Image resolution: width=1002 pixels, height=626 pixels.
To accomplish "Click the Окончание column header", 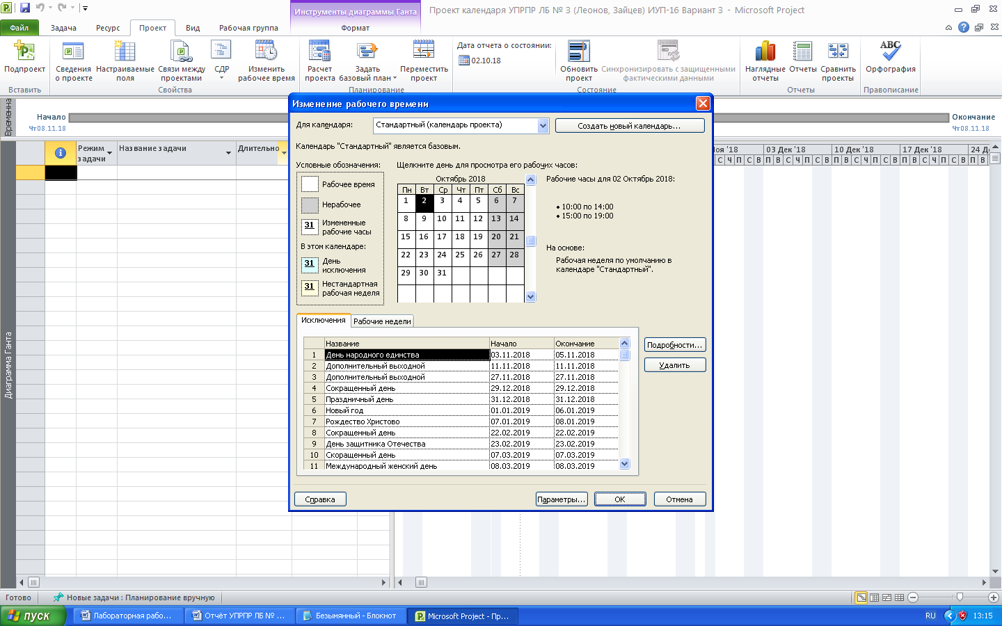I will 586,344.
